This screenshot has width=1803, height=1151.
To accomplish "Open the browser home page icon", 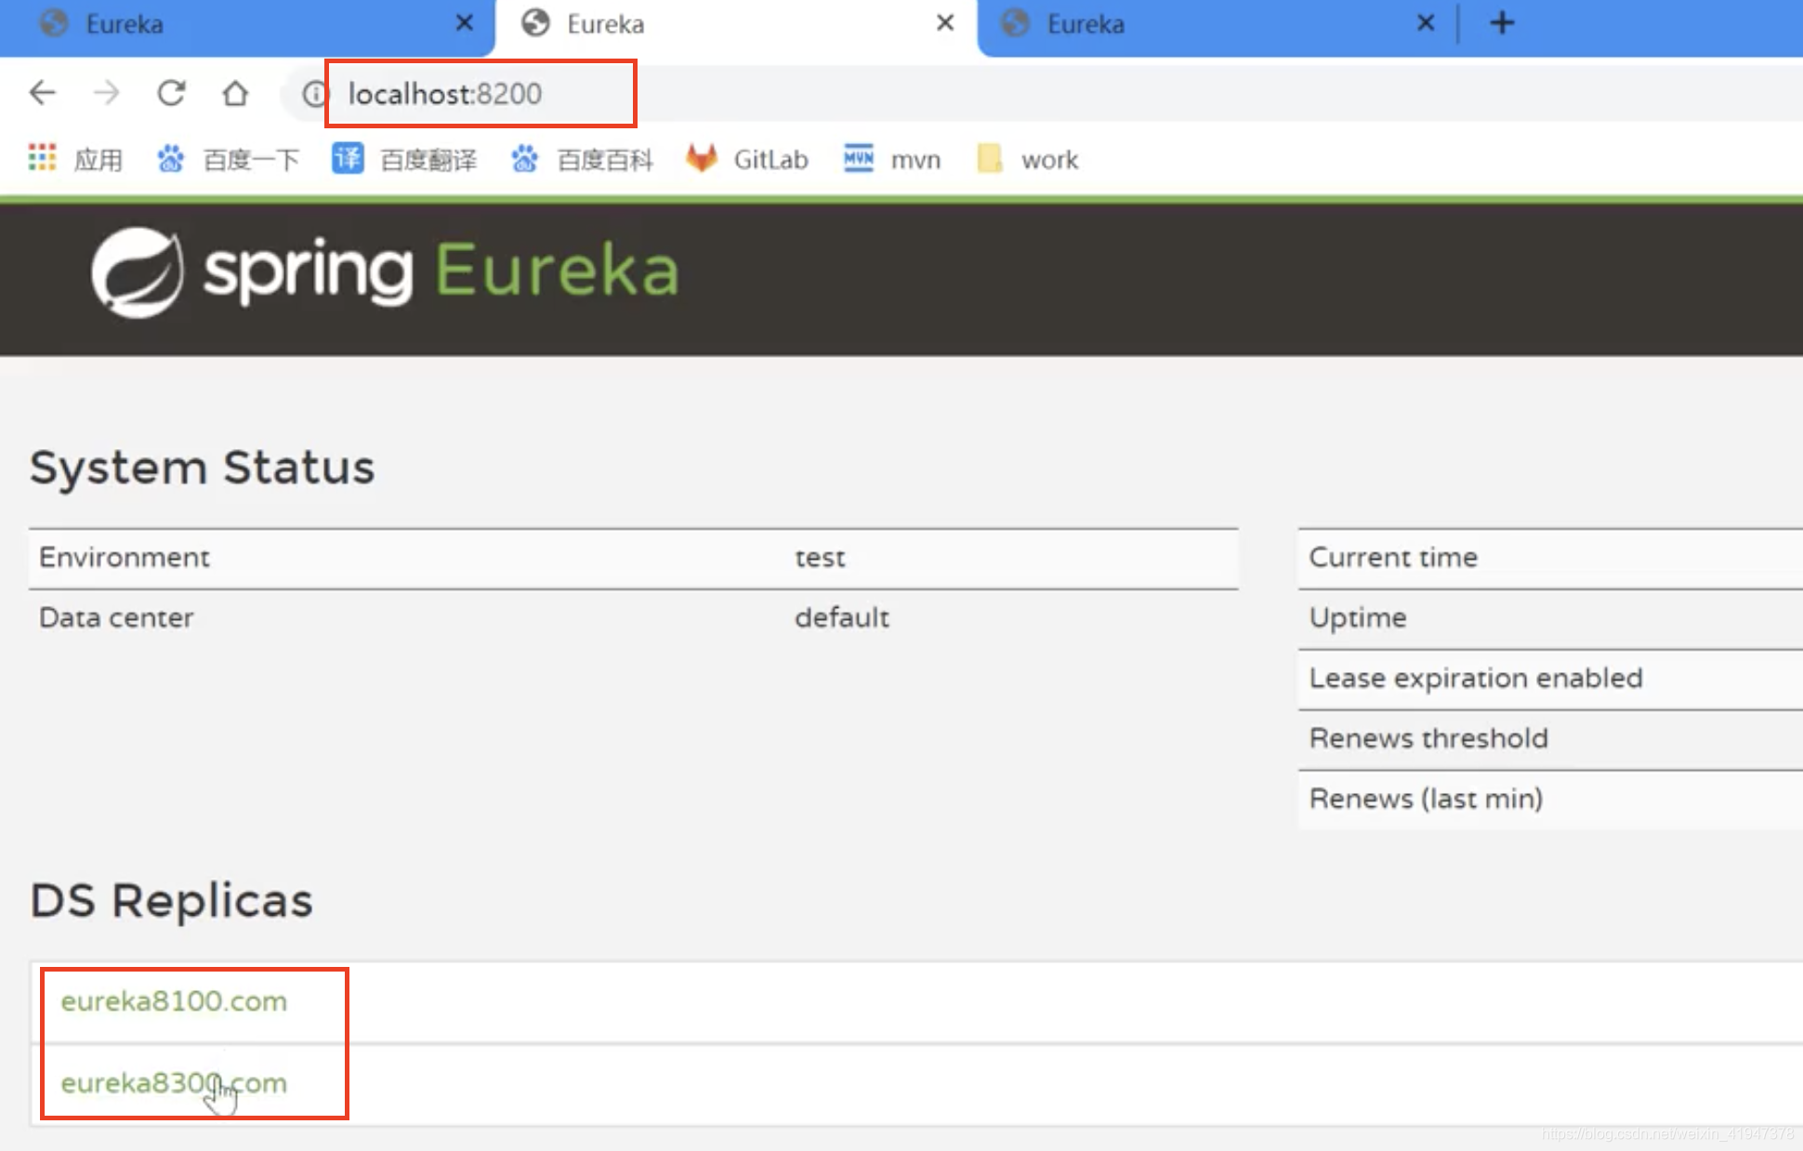I will click(235, 93).
